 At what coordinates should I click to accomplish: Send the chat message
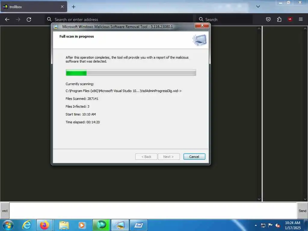tap(302, 211)
